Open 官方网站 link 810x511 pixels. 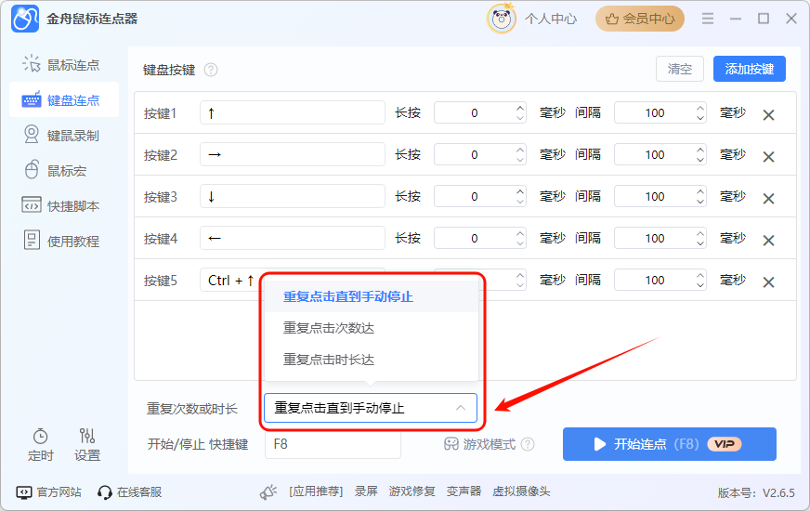(x=49, y=491)
